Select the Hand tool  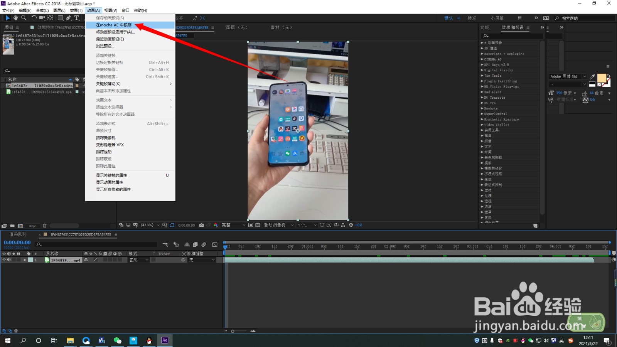[x=15, y=18]
